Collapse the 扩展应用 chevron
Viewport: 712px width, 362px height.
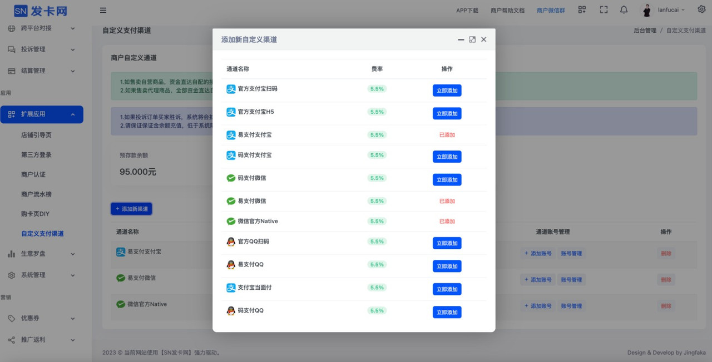pos(73,114)
